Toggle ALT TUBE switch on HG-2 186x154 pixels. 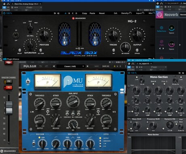click(40, 50)
